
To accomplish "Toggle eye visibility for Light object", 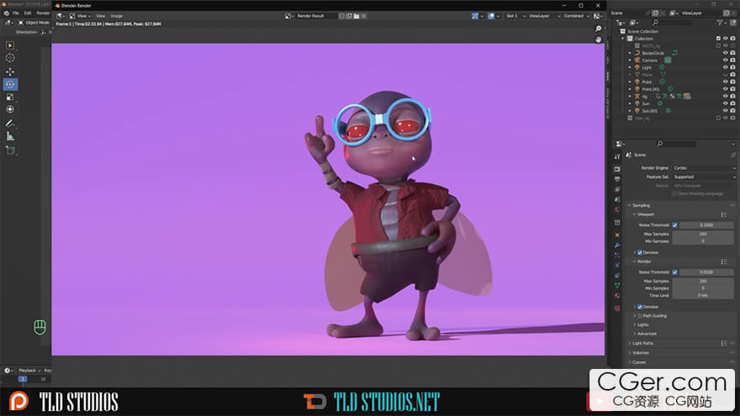I will [726, 67].
